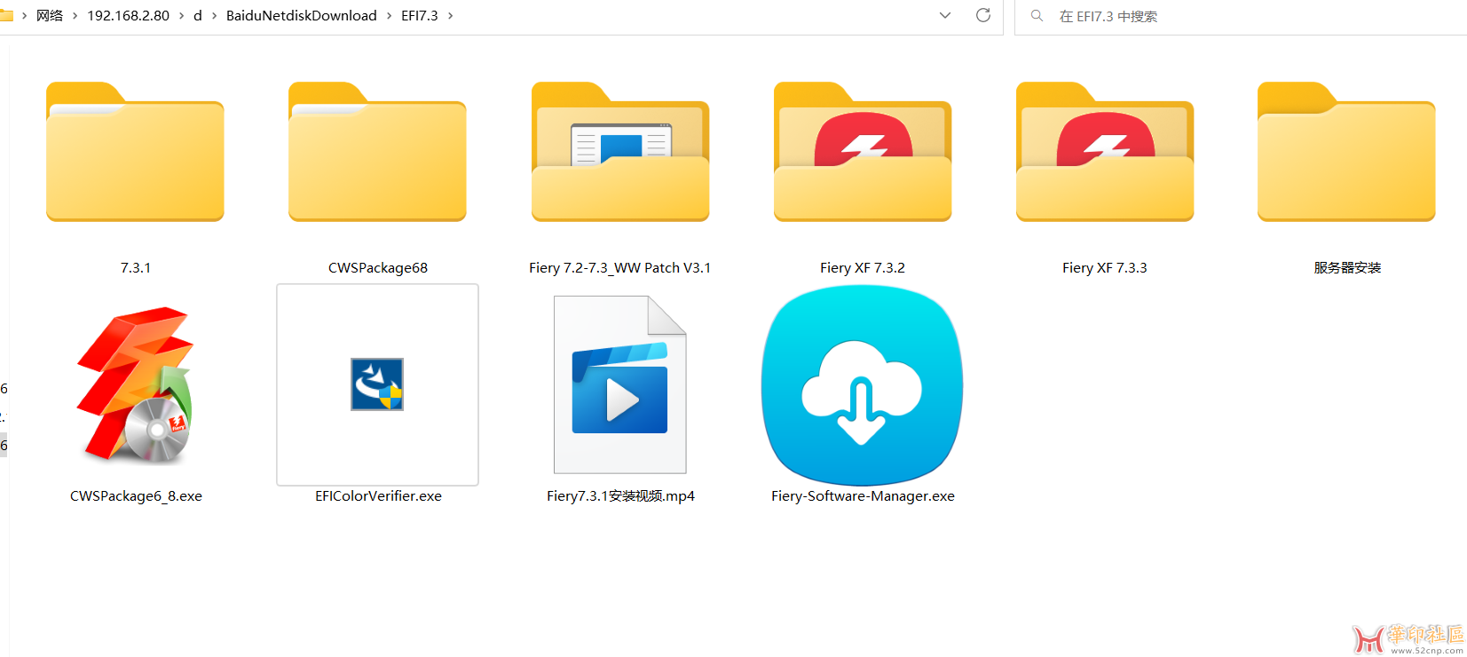Click the folder icon at address bar start
The image size is (1467, 657).
[x=6, y=15]
